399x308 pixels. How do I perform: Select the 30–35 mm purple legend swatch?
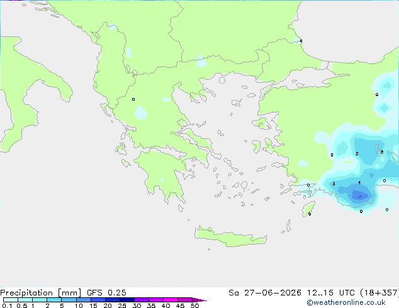click(141, 300)
